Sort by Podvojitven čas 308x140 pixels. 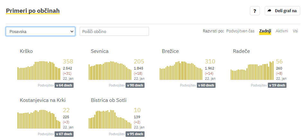pos(240,31)
